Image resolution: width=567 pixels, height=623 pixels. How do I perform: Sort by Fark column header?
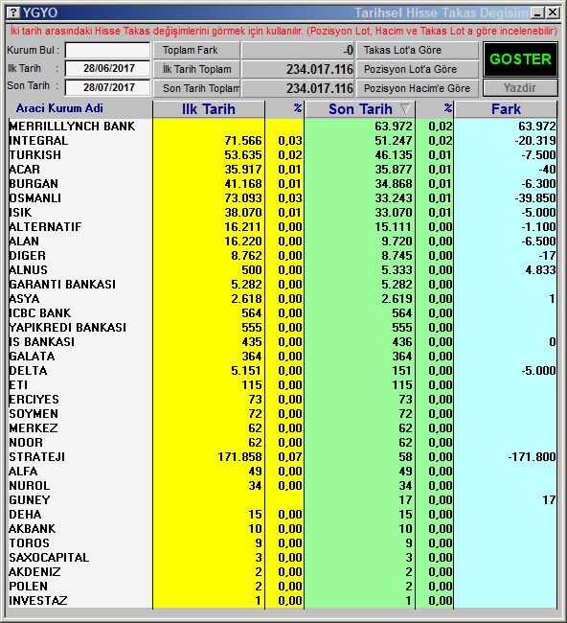pyautogui.click(x=506, y=109)
